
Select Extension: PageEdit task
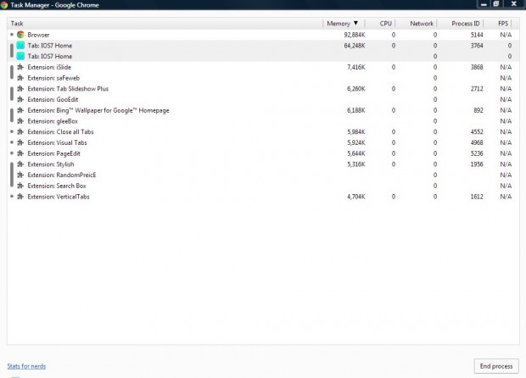pyautogui.click(x=263, y=153)
